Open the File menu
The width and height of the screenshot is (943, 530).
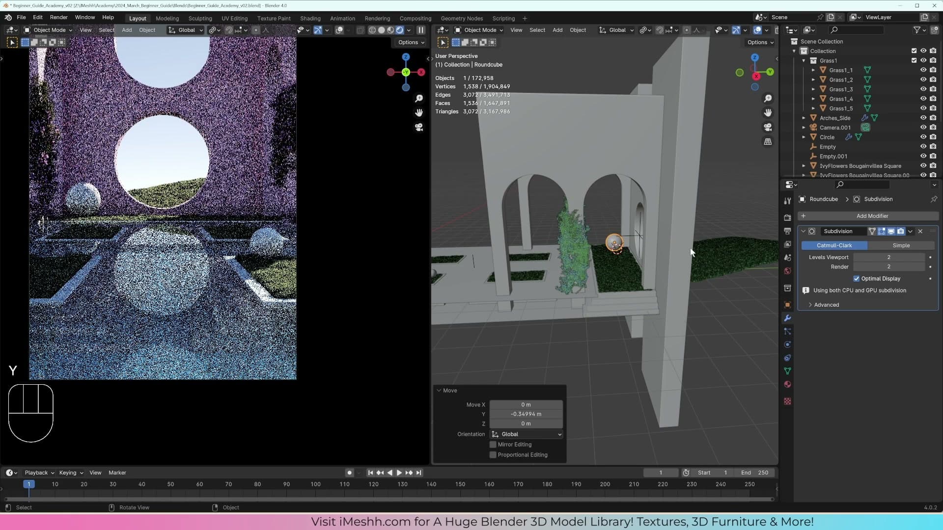[x=21, y=17]
